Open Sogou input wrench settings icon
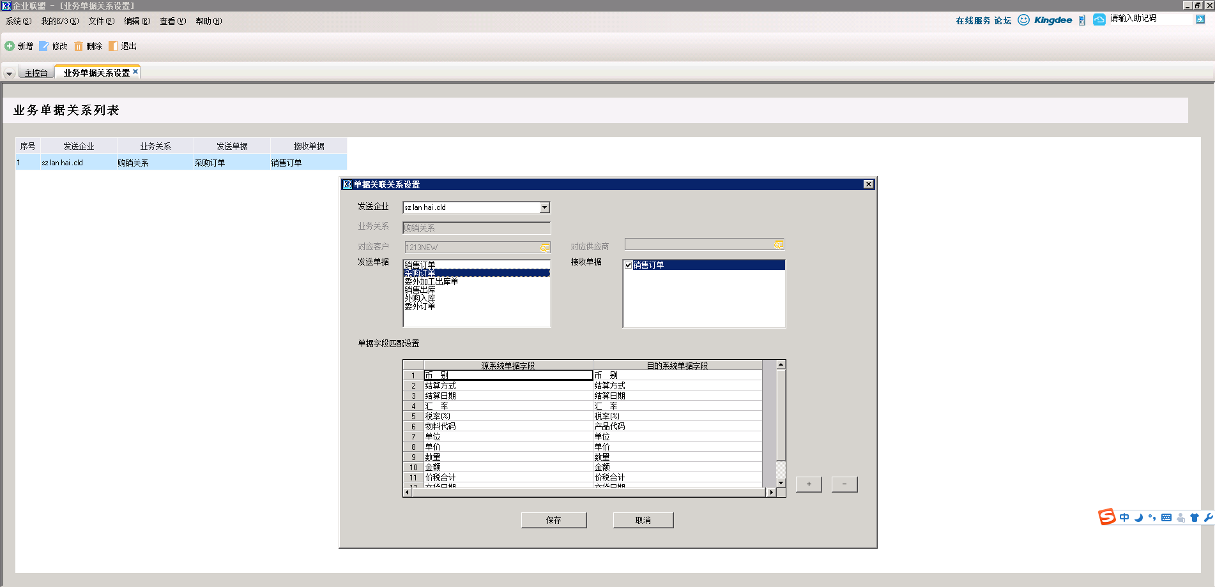This screenshot has width=1215, height=587. (1208, 517)
